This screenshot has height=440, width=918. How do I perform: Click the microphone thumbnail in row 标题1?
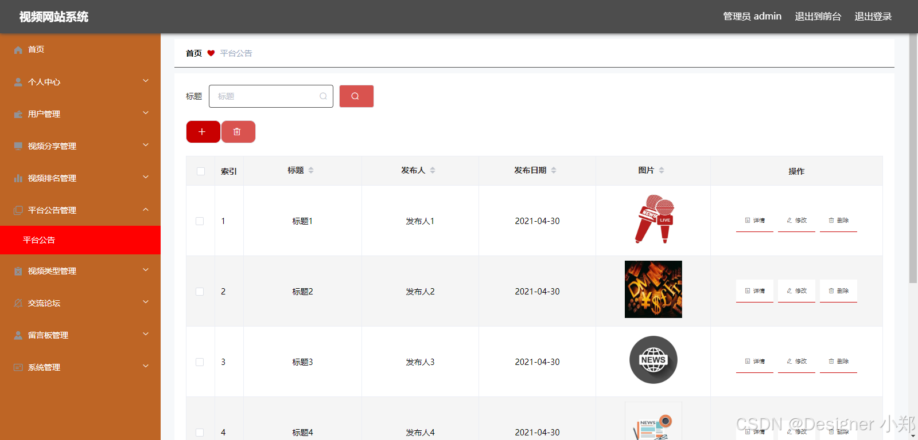(x=654, y=219)
